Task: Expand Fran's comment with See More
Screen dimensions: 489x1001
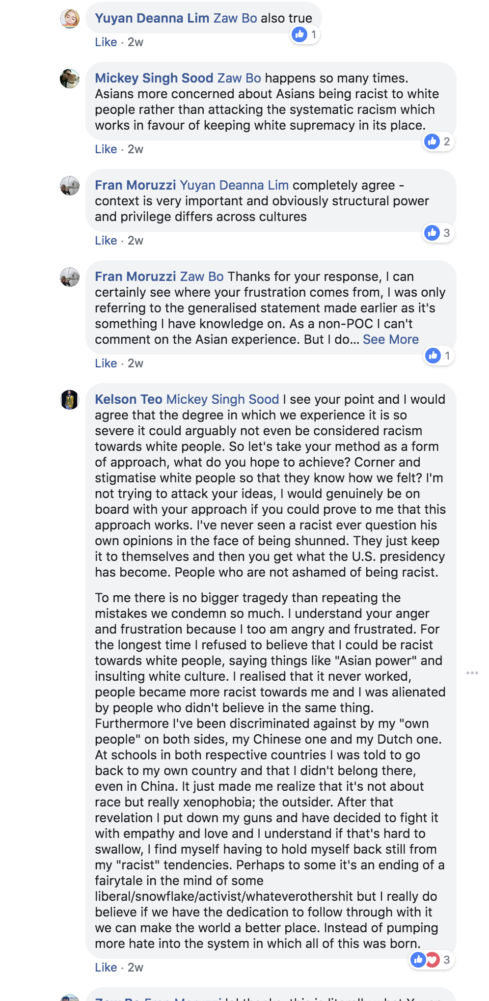Action: pos(391,339)
